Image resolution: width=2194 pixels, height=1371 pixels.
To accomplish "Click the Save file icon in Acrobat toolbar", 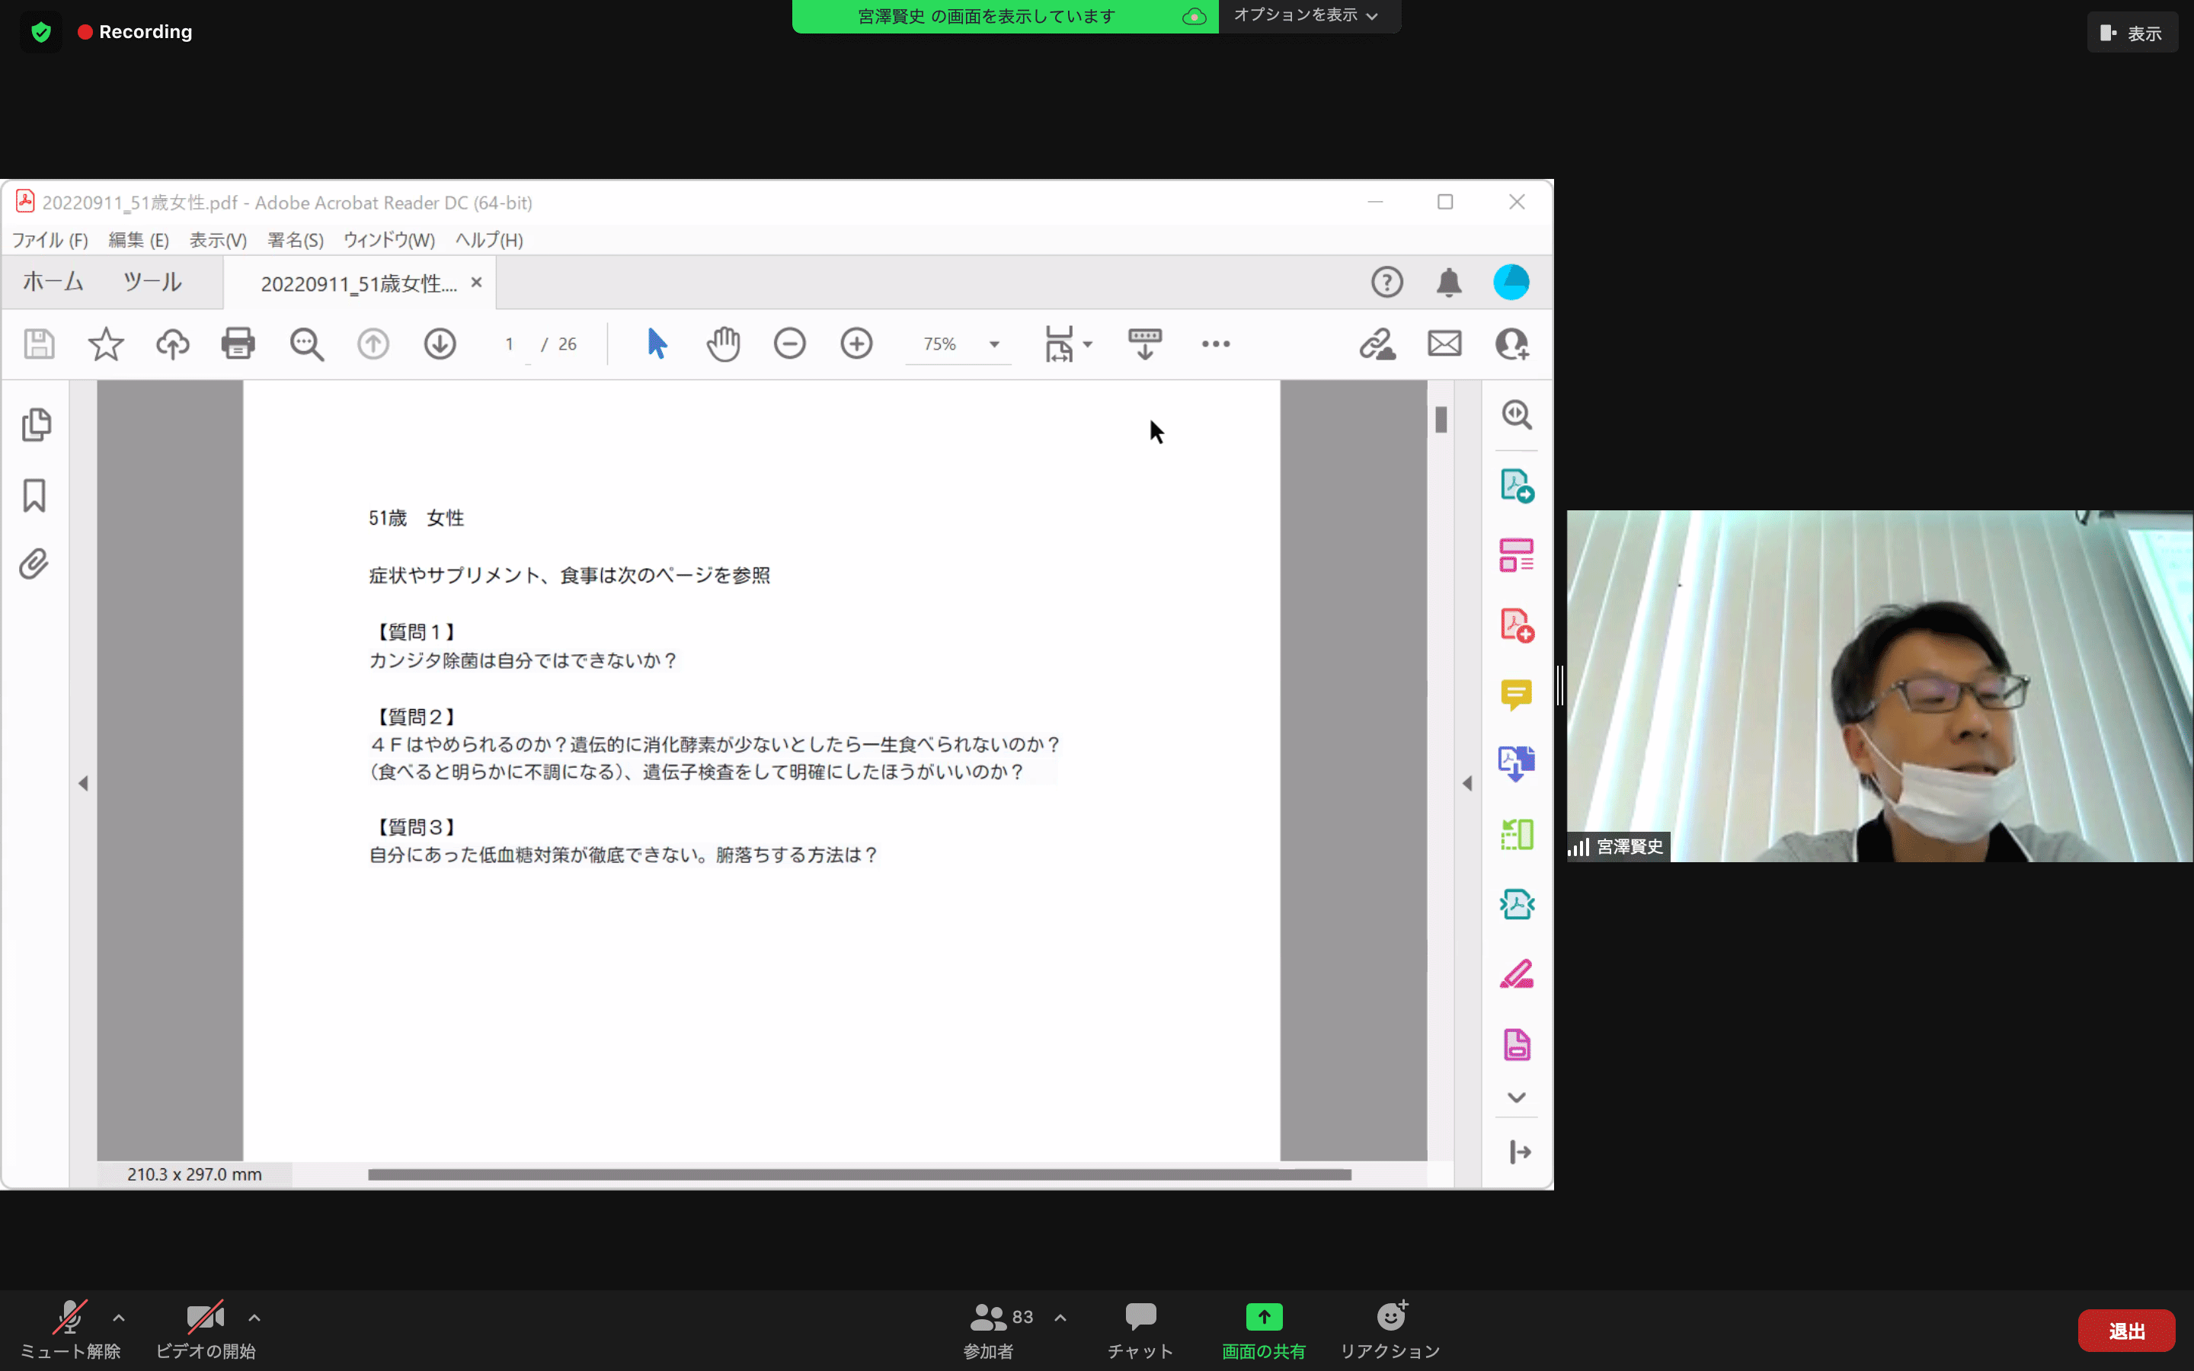I will click(39, 344).
